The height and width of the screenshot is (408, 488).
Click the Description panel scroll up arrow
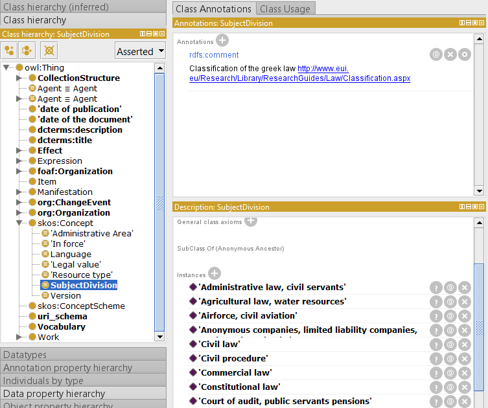[x=479, y=223]
